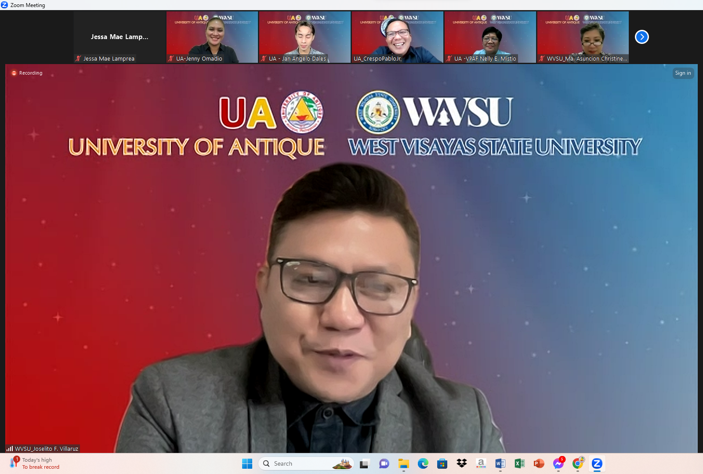Click the Zoom icon in taskbar
This screenshot has width=703, height=474.
pos(597,463)
